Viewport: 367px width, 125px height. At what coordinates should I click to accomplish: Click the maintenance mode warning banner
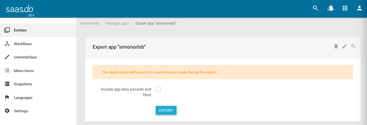tap(223, 72)
